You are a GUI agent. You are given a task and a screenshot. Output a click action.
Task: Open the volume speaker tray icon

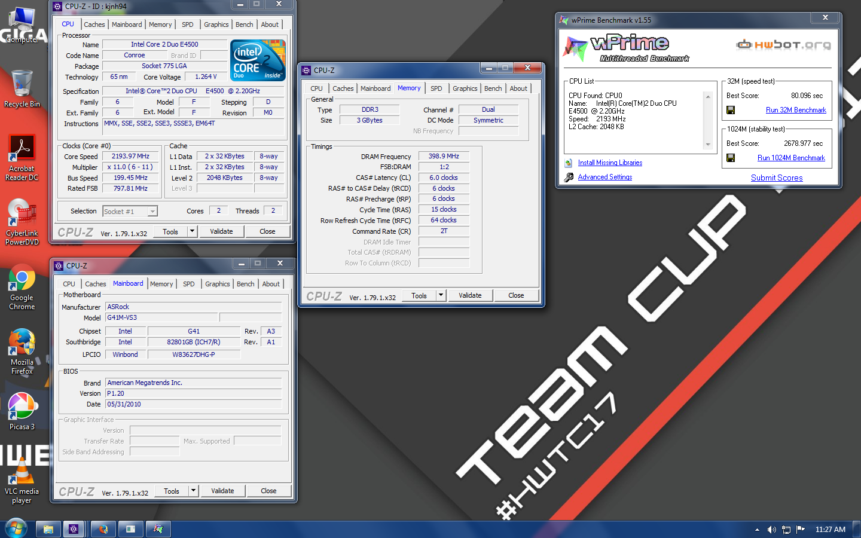click(x=771, y=530)
